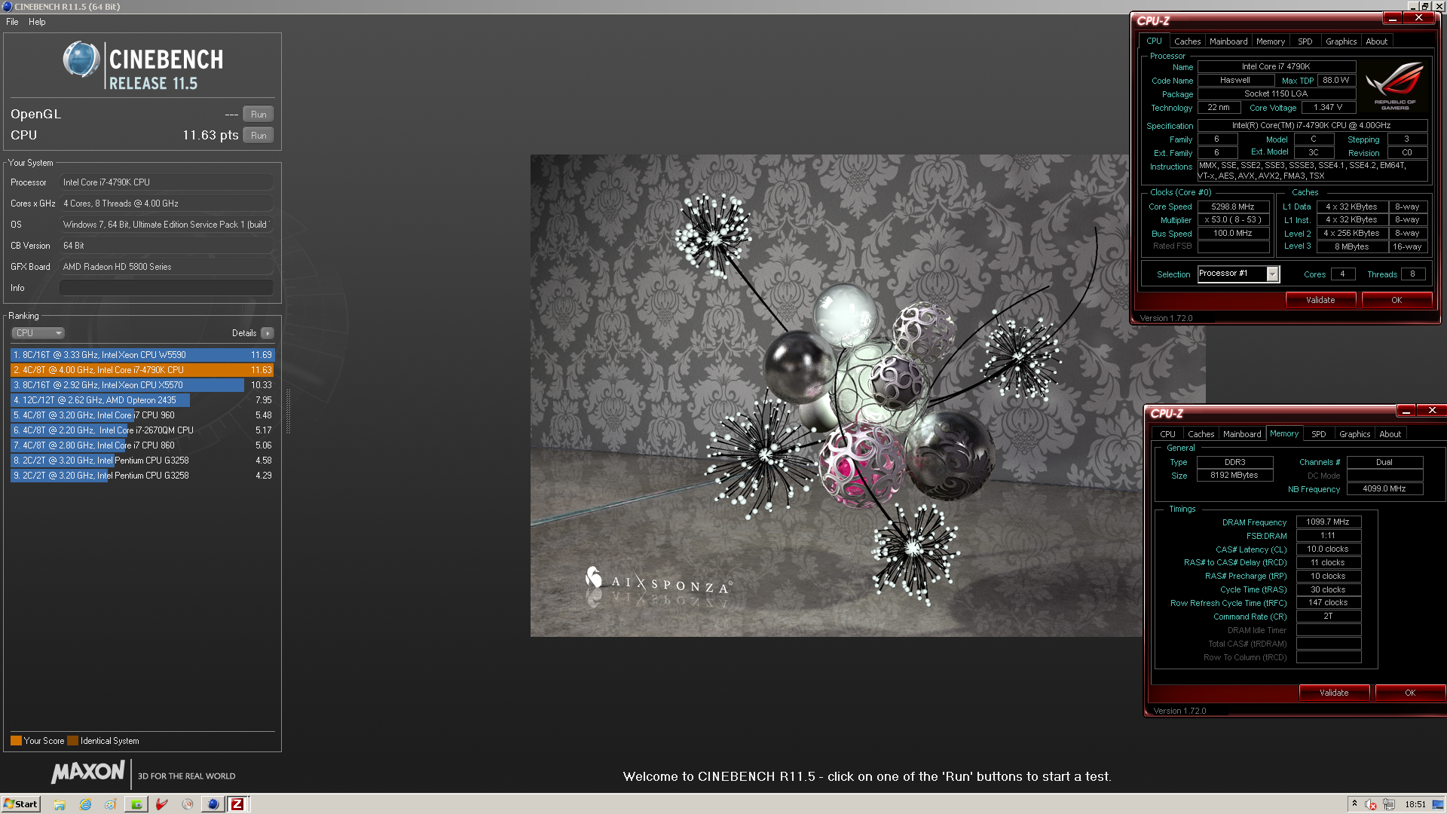Image resolution: width=1447 pixels, height=814 pixels.
Task: Select Pentium G3258 row scoring 4.58
Action: 142,461
